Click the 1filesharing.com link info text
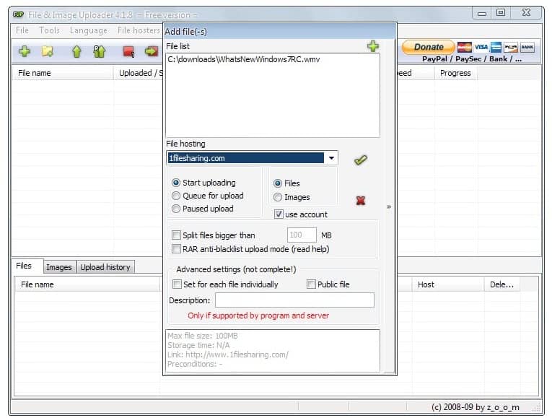 click(x=228, y=354)
